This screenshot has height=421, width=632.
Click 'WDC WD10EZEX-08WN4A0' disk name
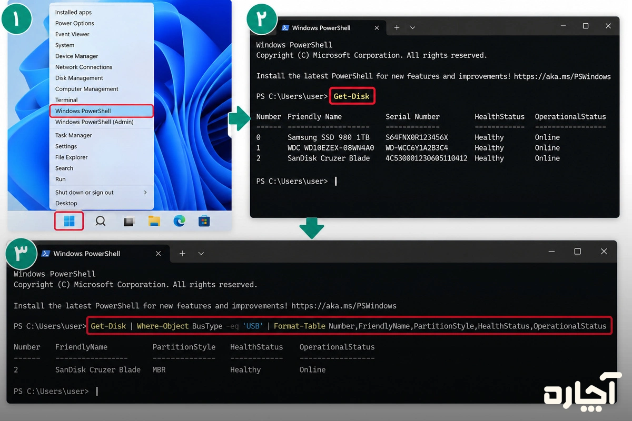coord(331,148)
